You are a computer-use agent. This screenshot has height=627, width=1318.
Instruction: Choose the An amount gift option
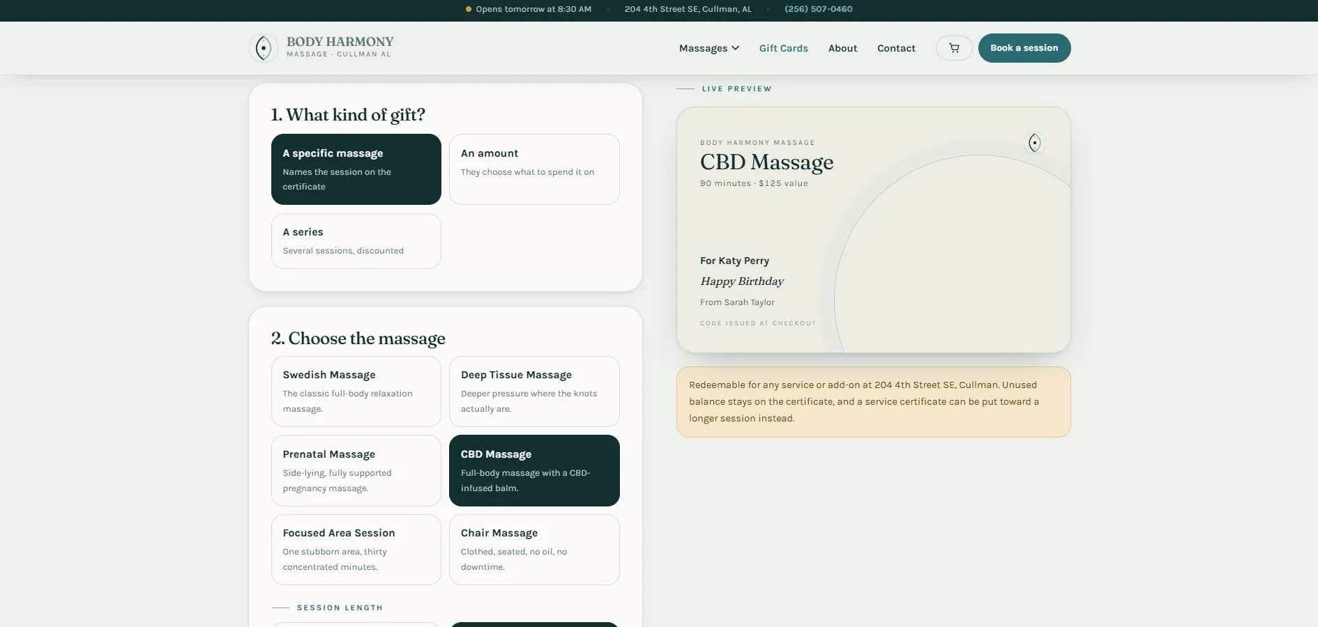point(534,169)
